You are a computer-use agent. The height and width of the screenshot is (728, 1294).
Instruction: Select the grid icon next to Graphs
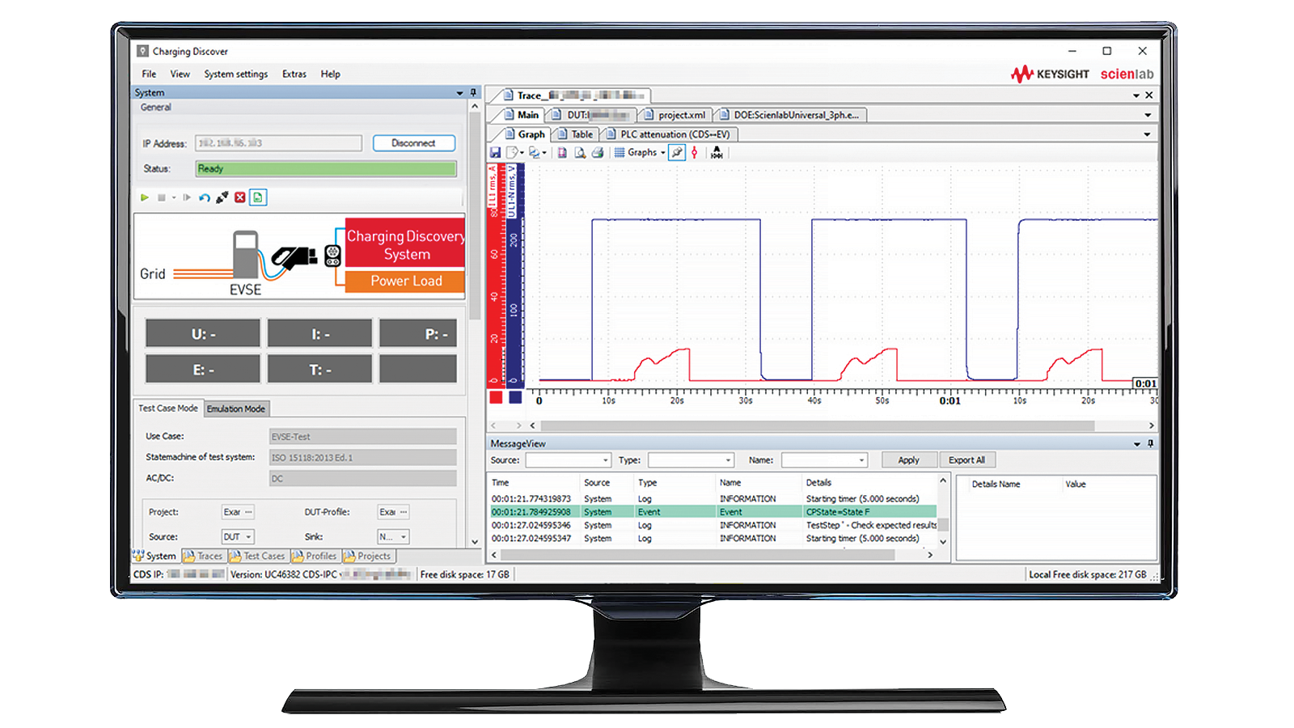(x=620, y=153)
